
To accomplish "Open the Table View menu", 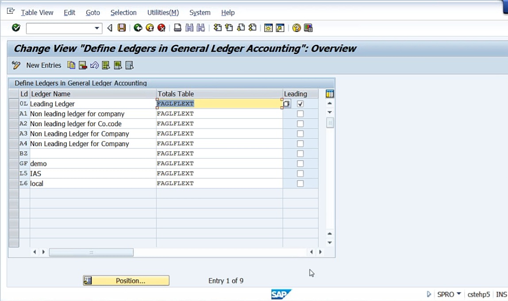I will click(x=37, y=13).
